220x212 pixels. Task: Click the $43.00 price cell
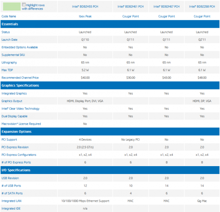pos(166,78)
